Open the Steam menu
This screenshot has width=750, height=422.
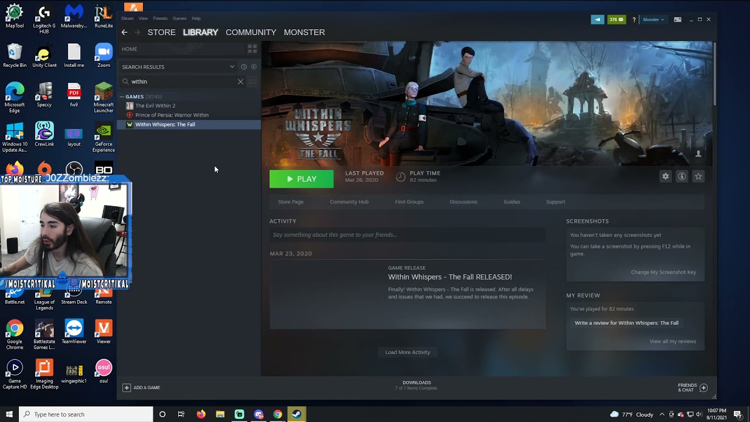click(x=127, y=18)
